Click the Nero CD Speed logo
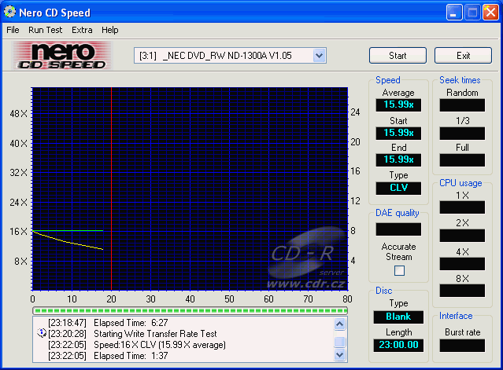 point(61,55)
